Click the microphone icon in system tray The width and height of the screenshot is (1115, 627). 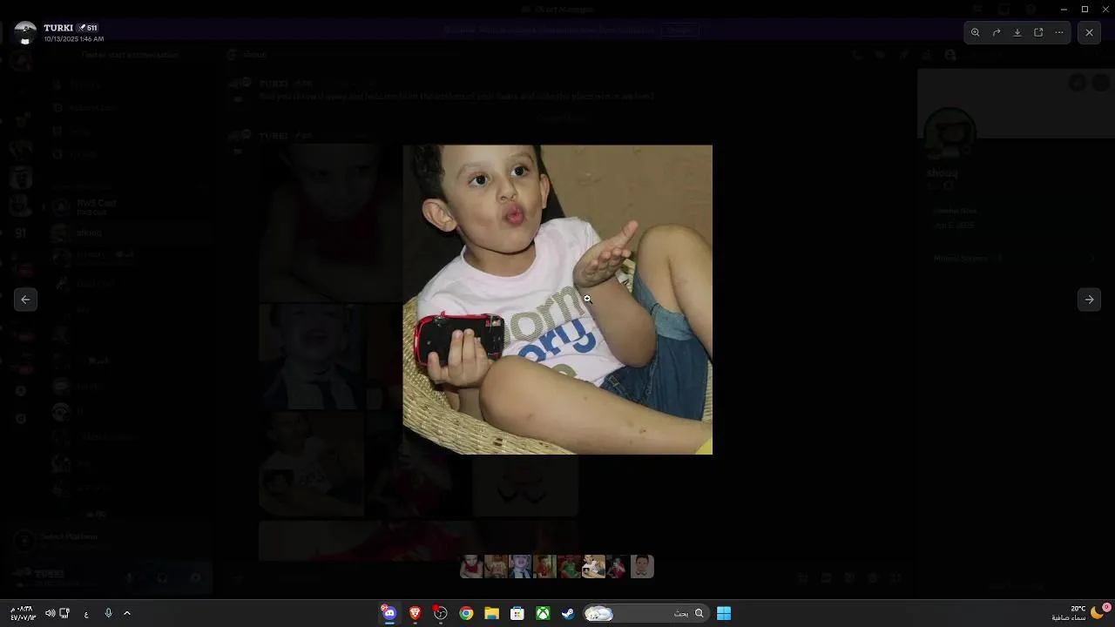pos(108,613)
